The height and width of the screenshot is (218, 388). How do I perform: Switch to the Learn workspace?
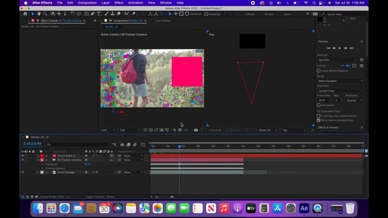pyautogui.click(x=287, y=14)
